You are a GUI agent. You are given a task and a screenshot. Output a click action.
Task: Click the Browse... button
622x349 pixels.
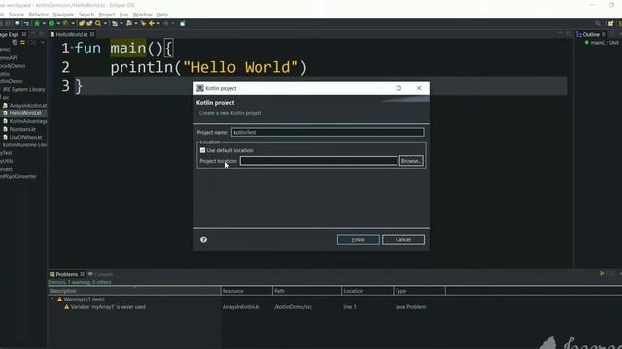pyautogui.click(x=411, y=161)
